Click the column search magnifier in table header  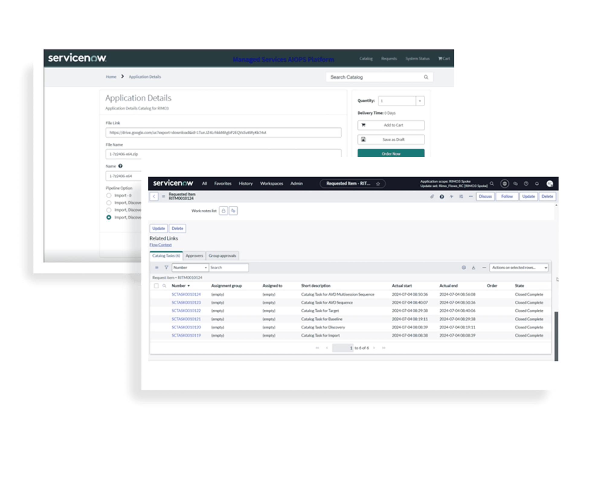tap(164, 286)
